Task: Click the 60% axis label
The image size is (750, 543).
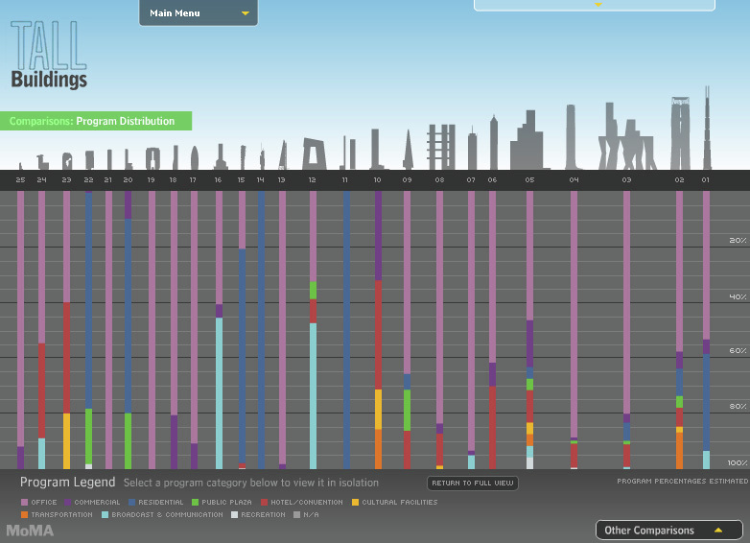Action: (x=738, y=351)
